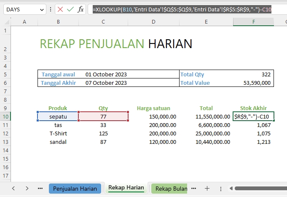Image resolution: width=287 pixels, height=197 pixels.
Task: Select the sandal product cell
Action: tap(58, 142)
